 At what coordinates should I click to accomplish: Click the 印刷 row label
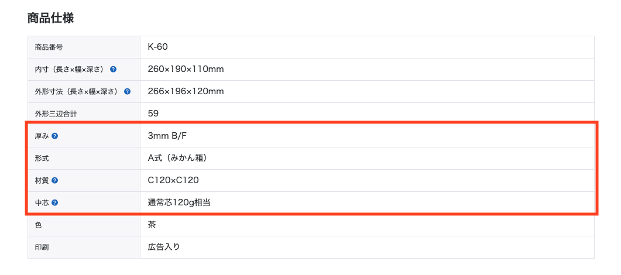pos(42,247)
